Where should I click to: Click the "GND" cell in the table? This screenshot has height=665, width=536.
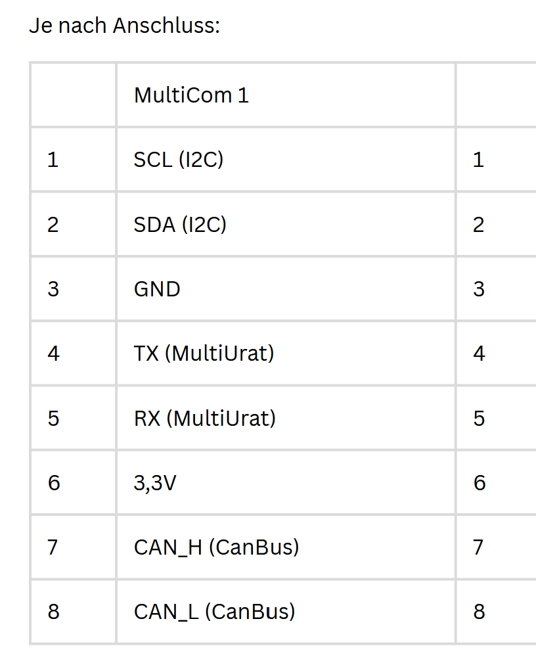click(x=157, y=289)
